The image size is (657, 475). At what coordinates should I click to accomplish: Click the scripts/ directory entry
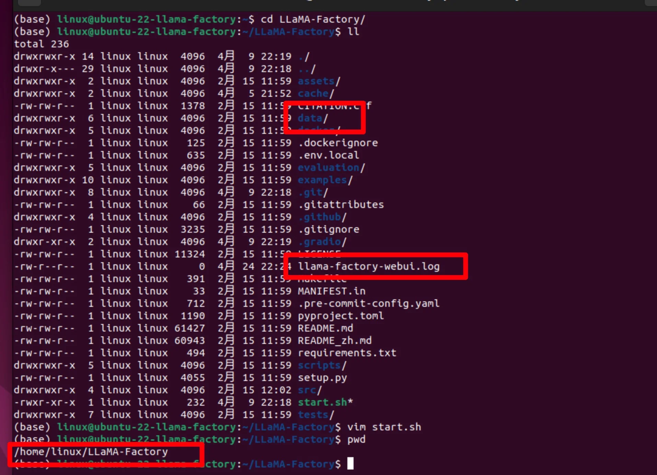[322, 365]
